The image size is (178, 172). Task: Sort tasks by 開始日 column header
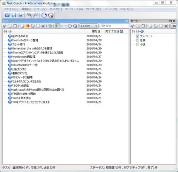pos(96,31)
